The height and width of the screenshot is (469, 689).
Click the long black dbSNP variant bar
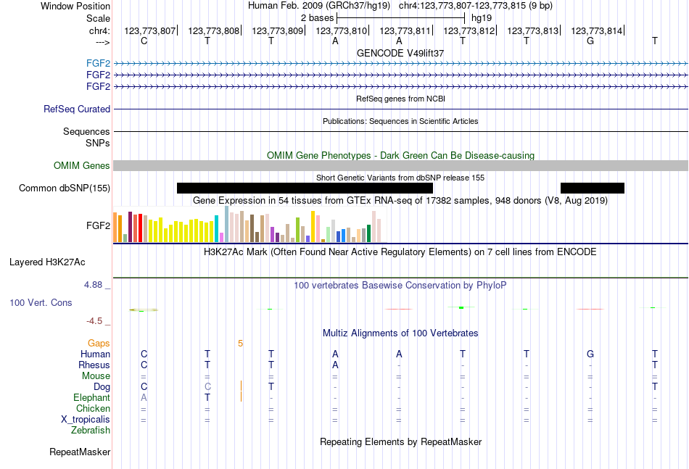[305, 188]
